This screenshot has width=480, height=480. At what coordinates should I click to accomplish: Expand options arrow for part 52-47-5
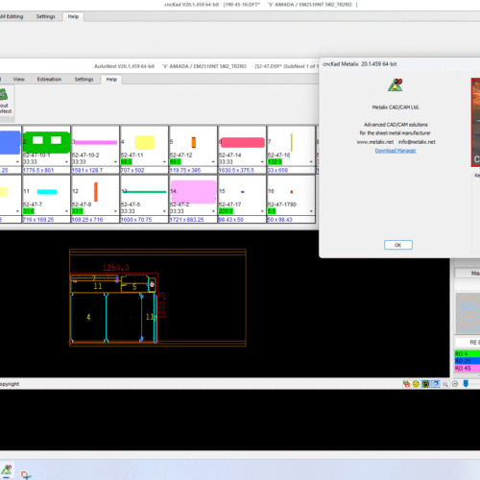coord(164,211)
